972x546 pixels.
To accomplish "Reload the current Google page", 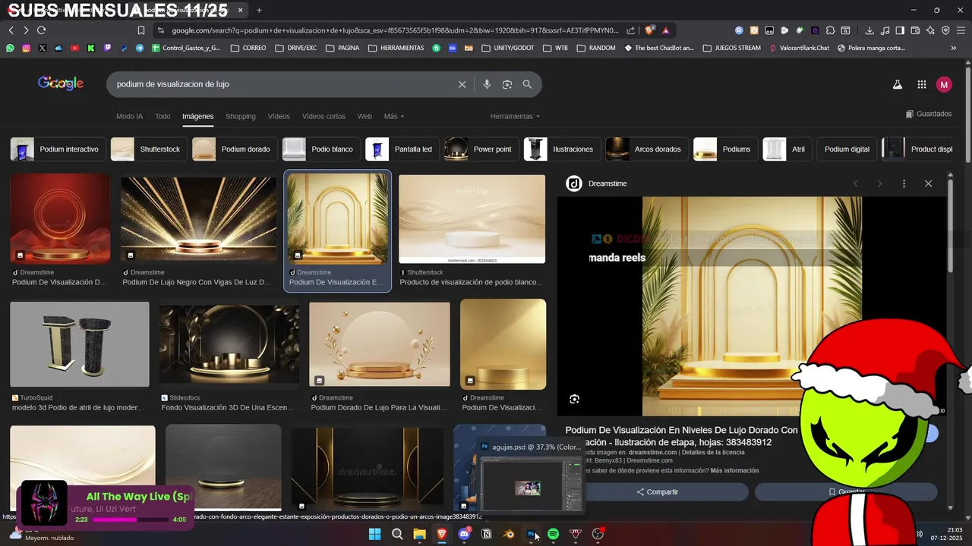I will click(x=41, y=30).
